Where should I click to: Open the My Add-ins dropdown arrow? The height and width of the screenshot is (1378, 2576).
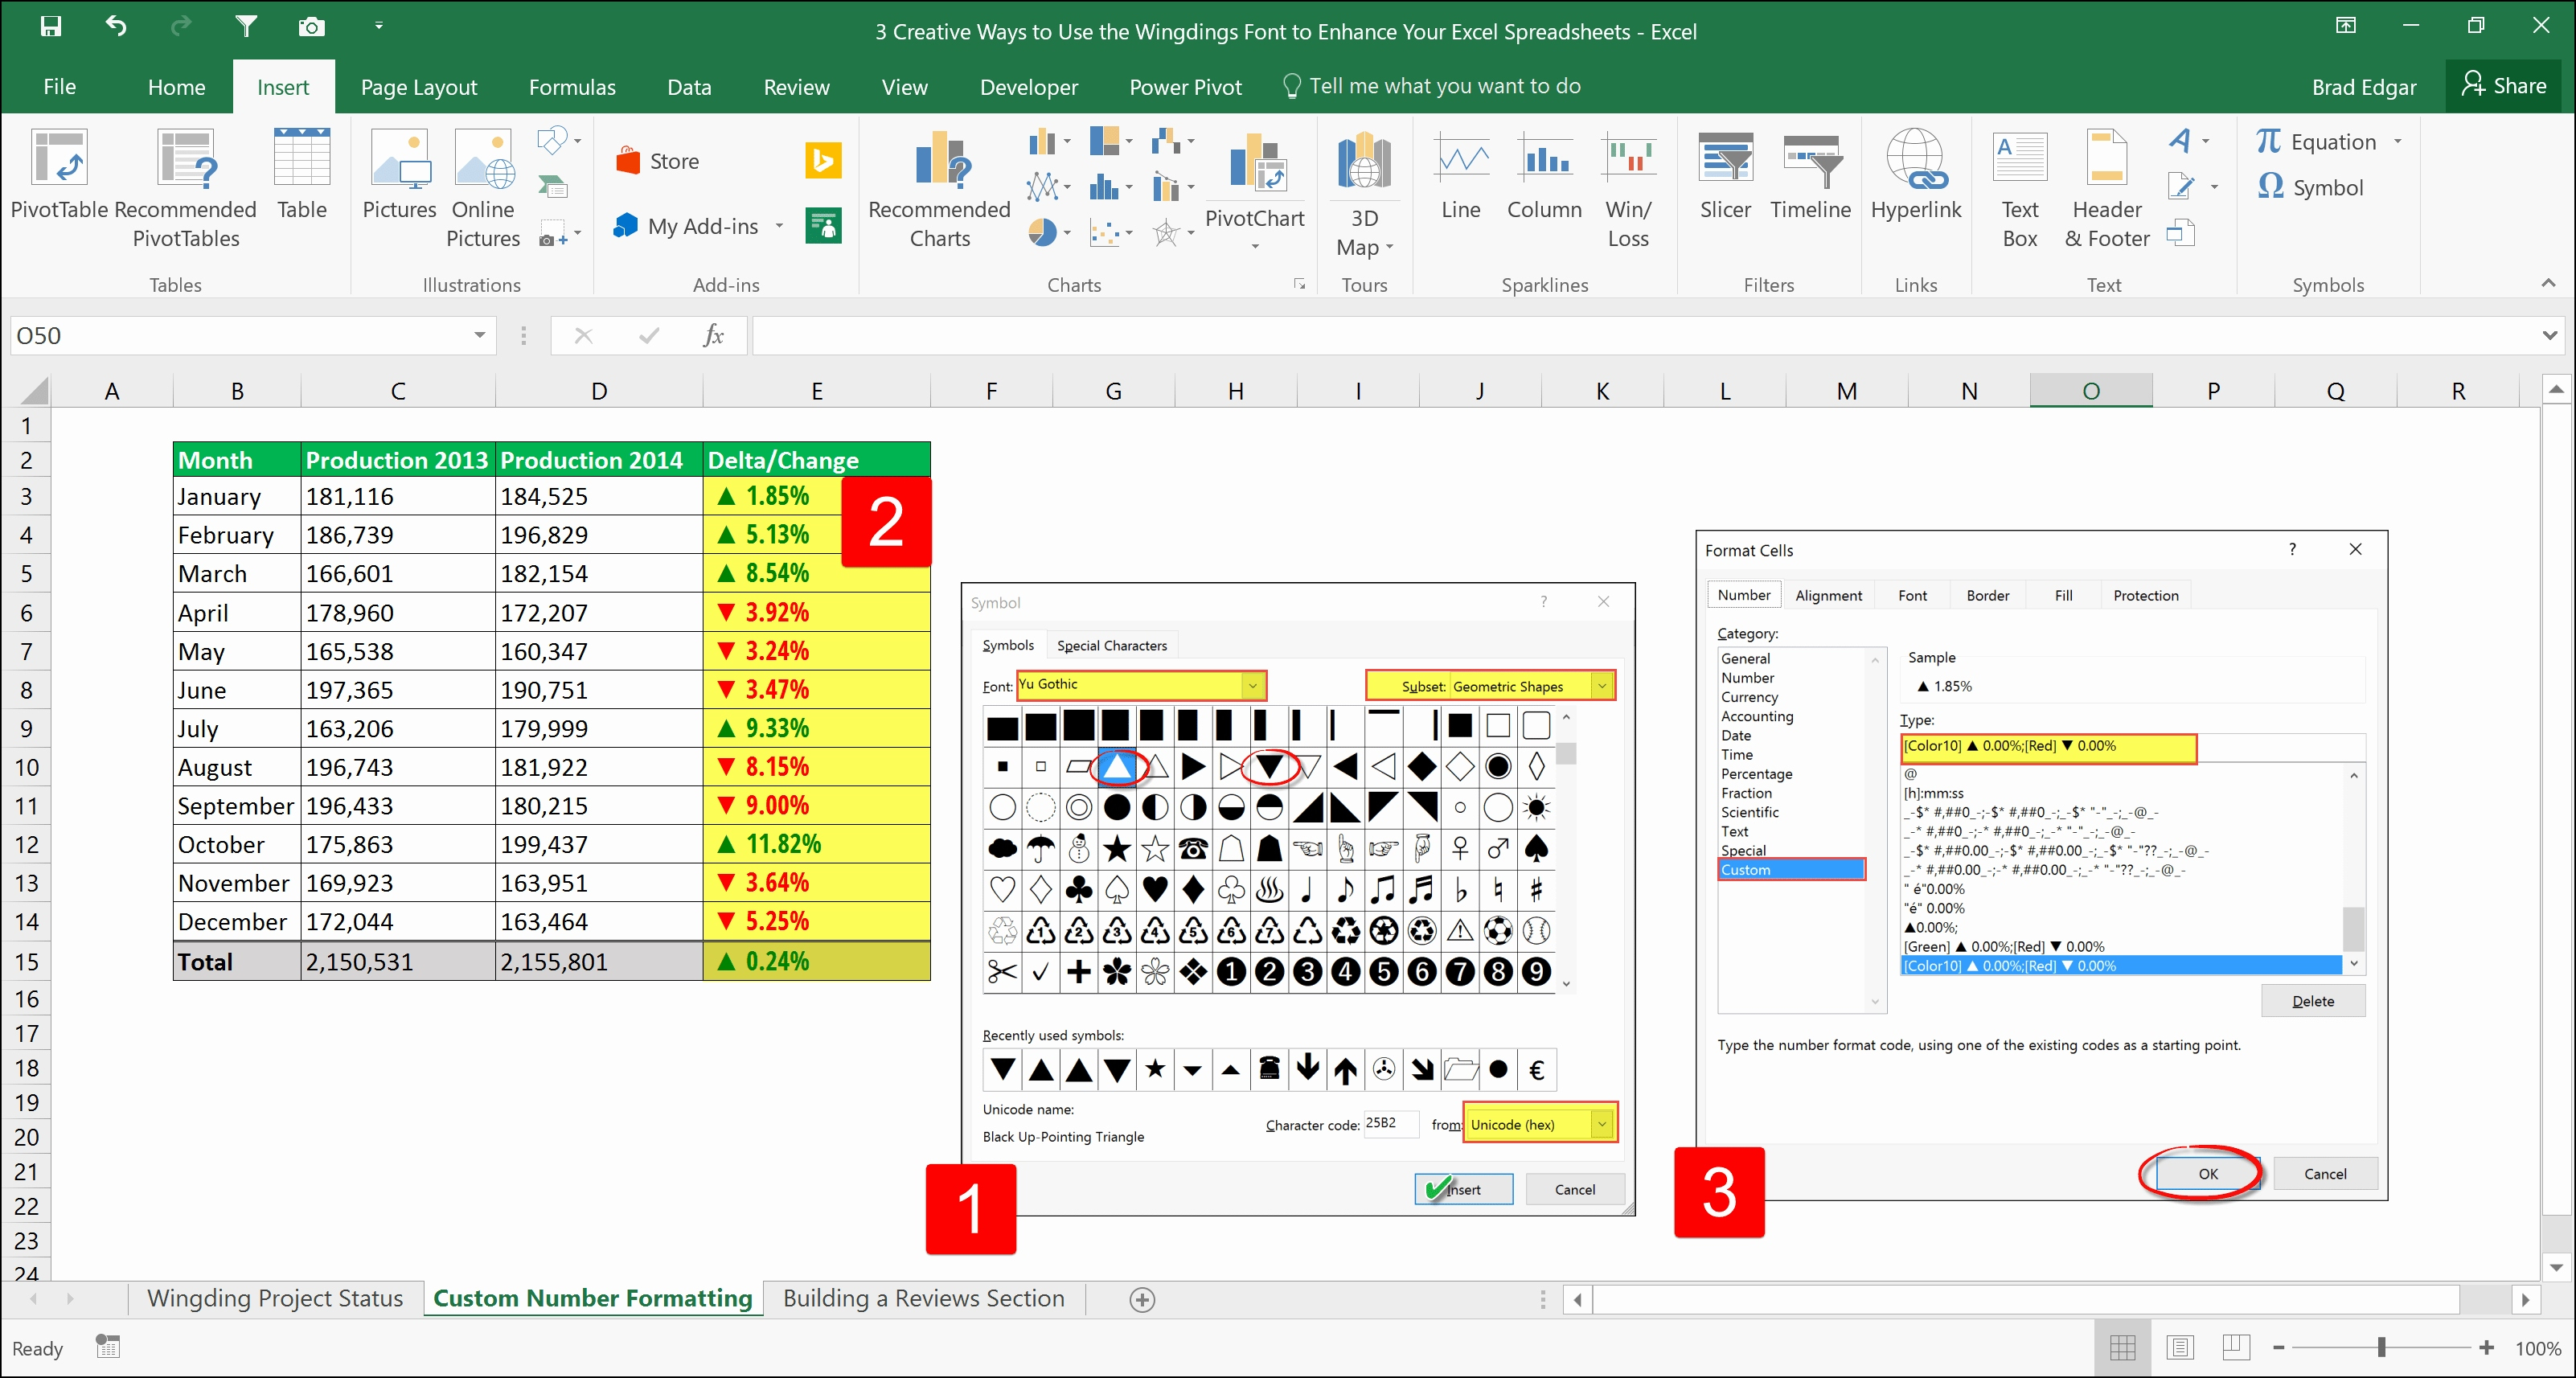(x=779, y=226)
